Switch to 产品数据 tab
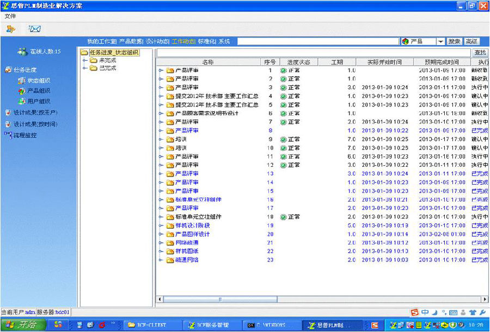The image size is (490, 332). point(131,41)
